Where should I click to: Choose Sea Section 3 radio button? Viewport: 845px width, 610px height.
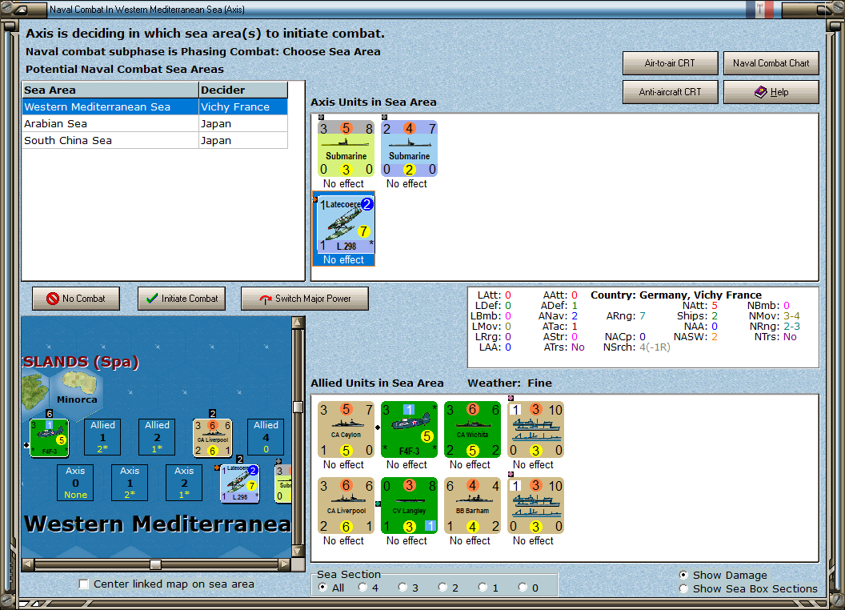coord(402,588)
